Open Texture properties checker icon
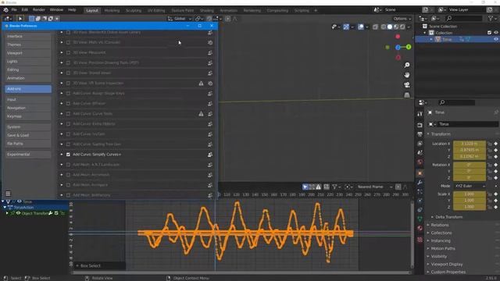 [x=420, y=240]
